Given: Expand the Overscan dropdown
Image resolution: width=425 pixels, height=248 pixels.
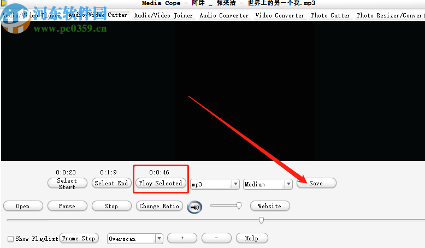Looking at the screenshot, I should click(x=159, y=239).
